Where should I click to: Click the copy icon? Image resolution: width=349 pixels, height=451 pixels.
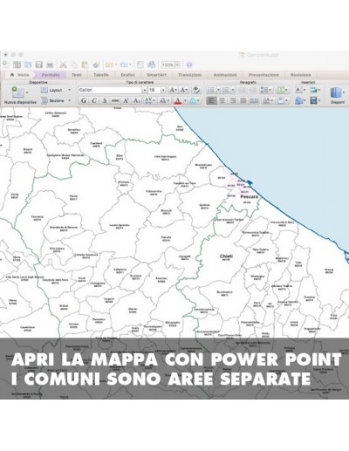[x=74, y=65]
